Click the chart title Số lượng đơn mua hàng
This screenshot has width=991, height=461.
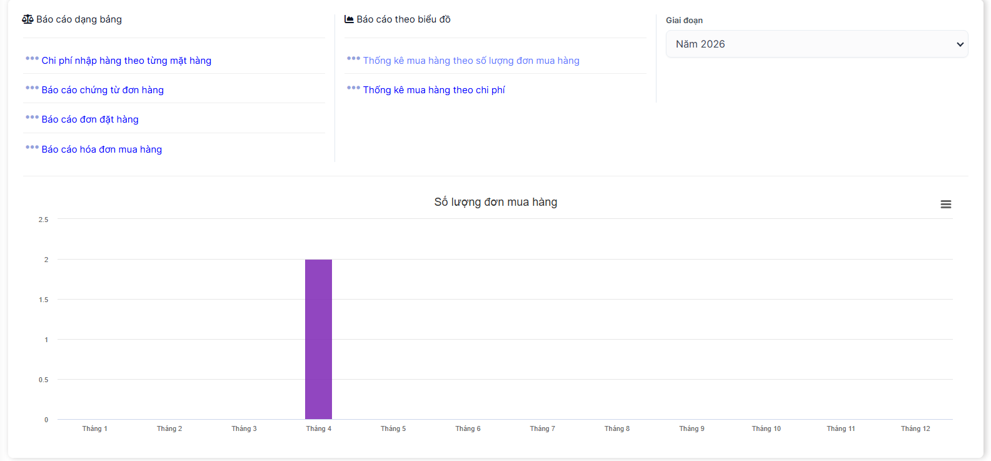point(495,202)
